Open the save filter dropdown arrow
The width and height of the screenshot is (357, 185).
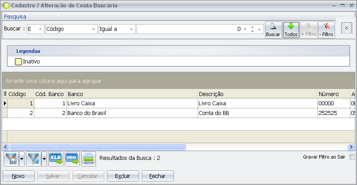(22, 159)
